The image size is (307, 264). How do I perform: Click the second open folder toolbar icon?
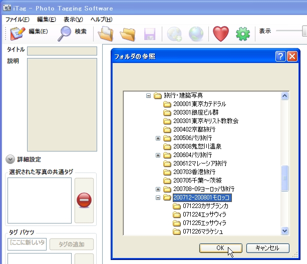pos(128,34)
